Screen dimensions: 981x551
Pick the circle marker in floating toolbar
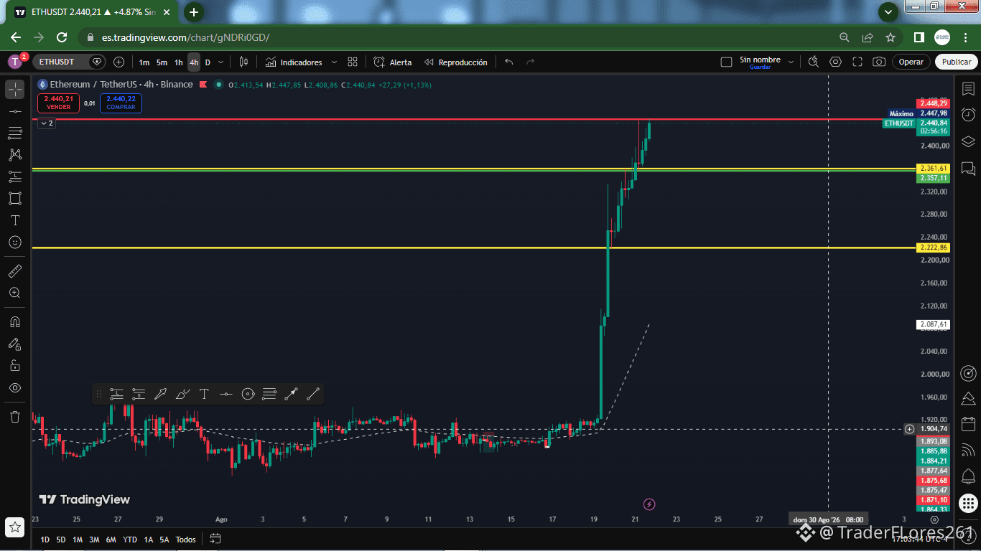248,394
